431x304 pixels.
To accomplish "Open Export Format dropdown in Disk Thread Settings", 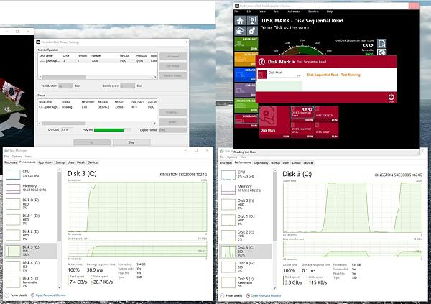I will (x=172, y=130).
